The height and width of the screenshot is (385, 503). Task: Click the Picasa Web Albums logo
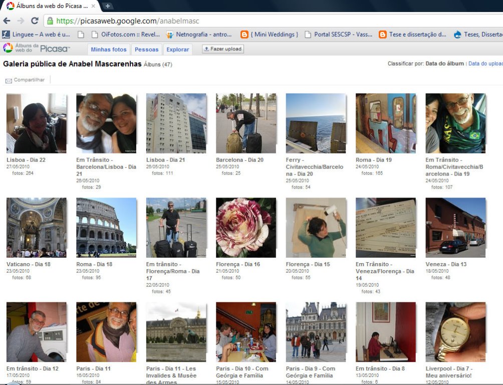37,49
